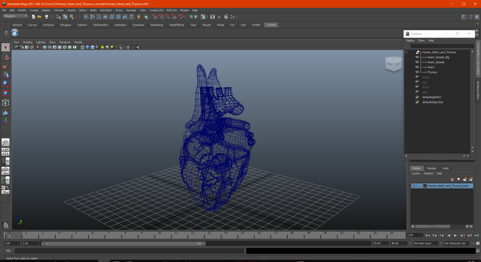Click the MEL command line input
Screen dimensions: 481x262
[x=129, y=251]
